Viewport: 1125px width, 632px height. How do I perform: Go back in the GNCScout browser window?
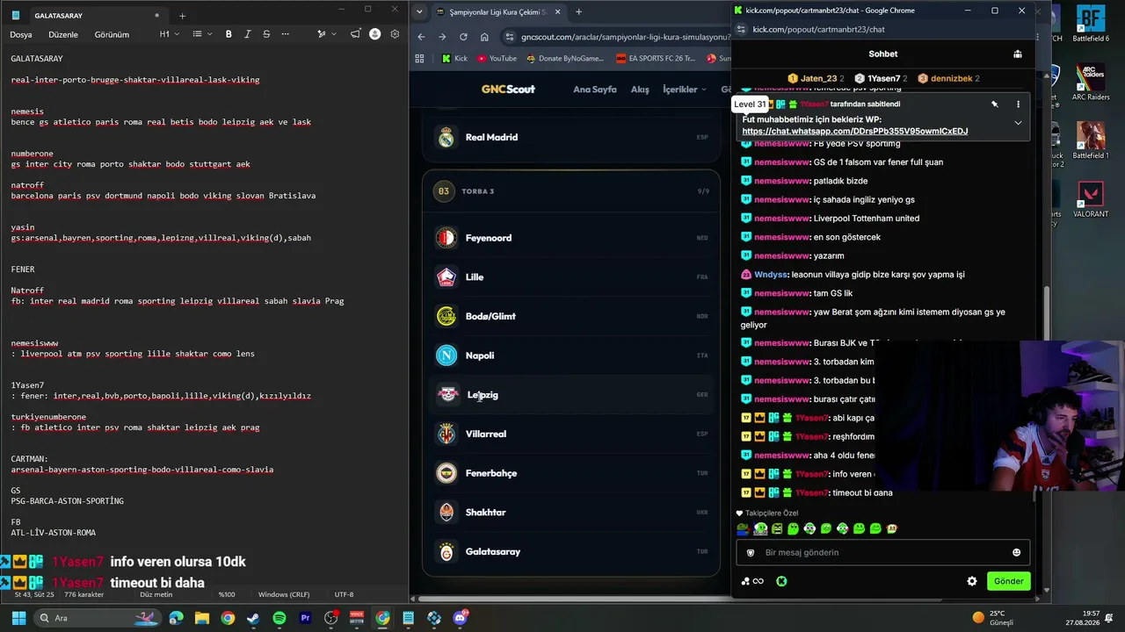[421, 37]
